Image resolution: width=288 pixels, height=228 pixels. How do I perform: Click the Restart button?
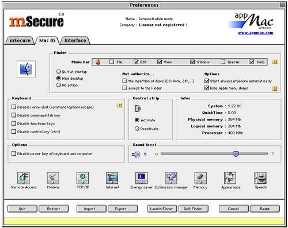pos(54,209)
